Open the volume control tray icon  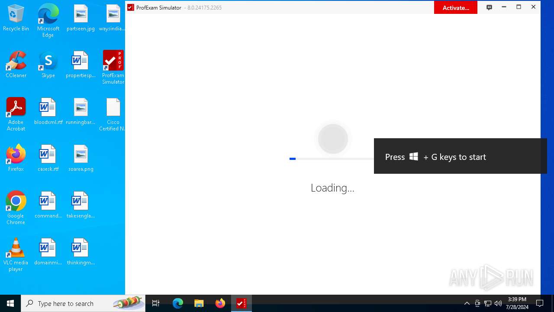click(x=498, y=303)
